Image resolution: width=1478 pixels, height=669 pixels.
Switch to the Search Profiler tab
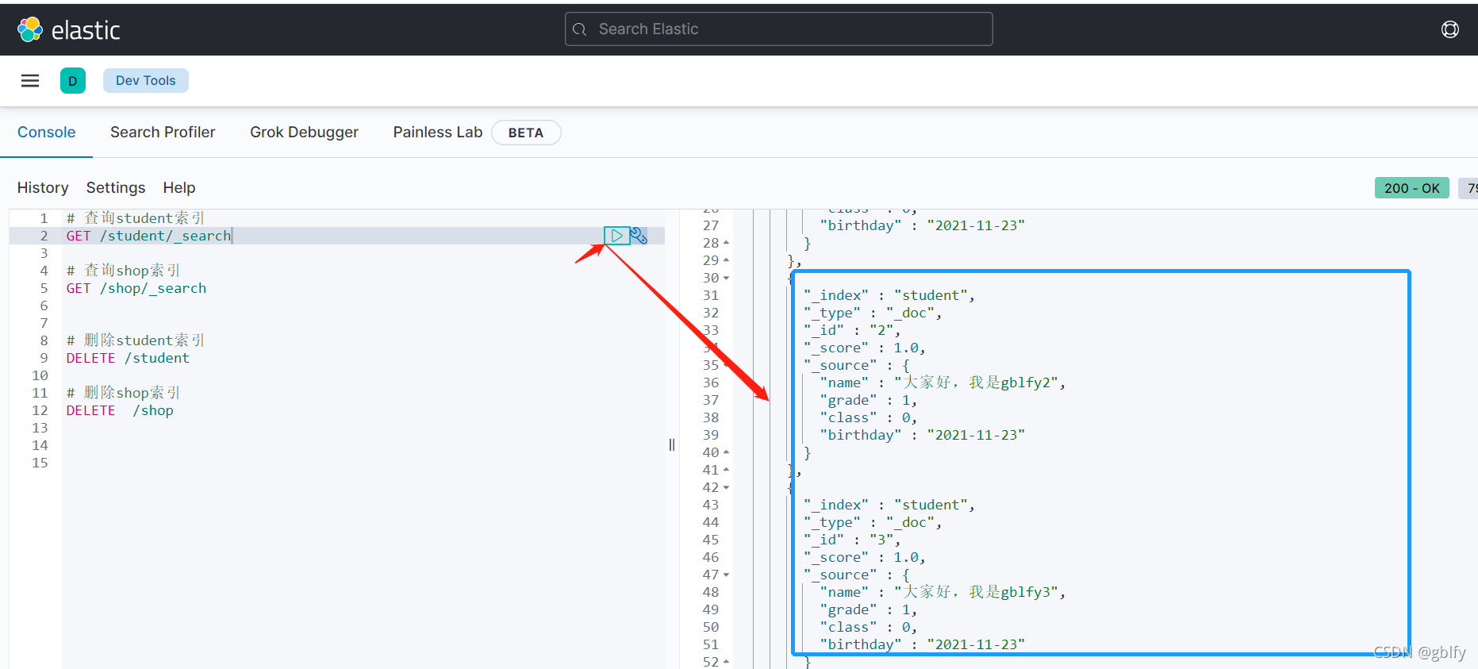click(x=163, y=132)
